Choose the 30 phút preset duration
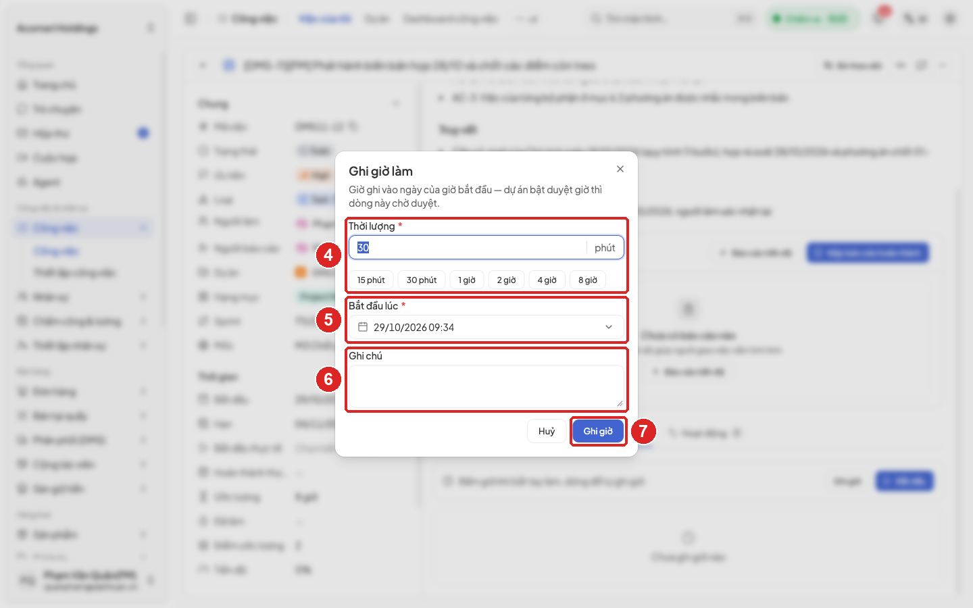973x608 pixels. (422, 280)
